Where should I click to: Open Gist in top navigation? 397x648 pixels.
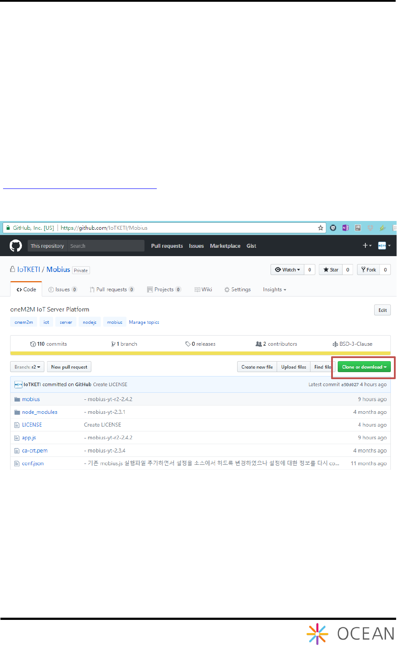251,246
